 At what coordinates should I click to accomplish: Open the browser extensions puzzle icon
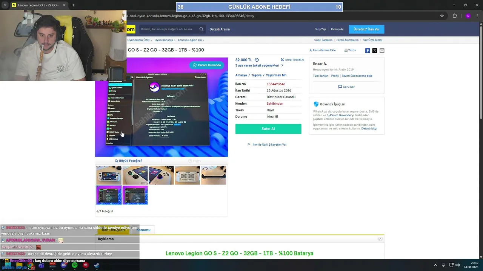[455, 16]
